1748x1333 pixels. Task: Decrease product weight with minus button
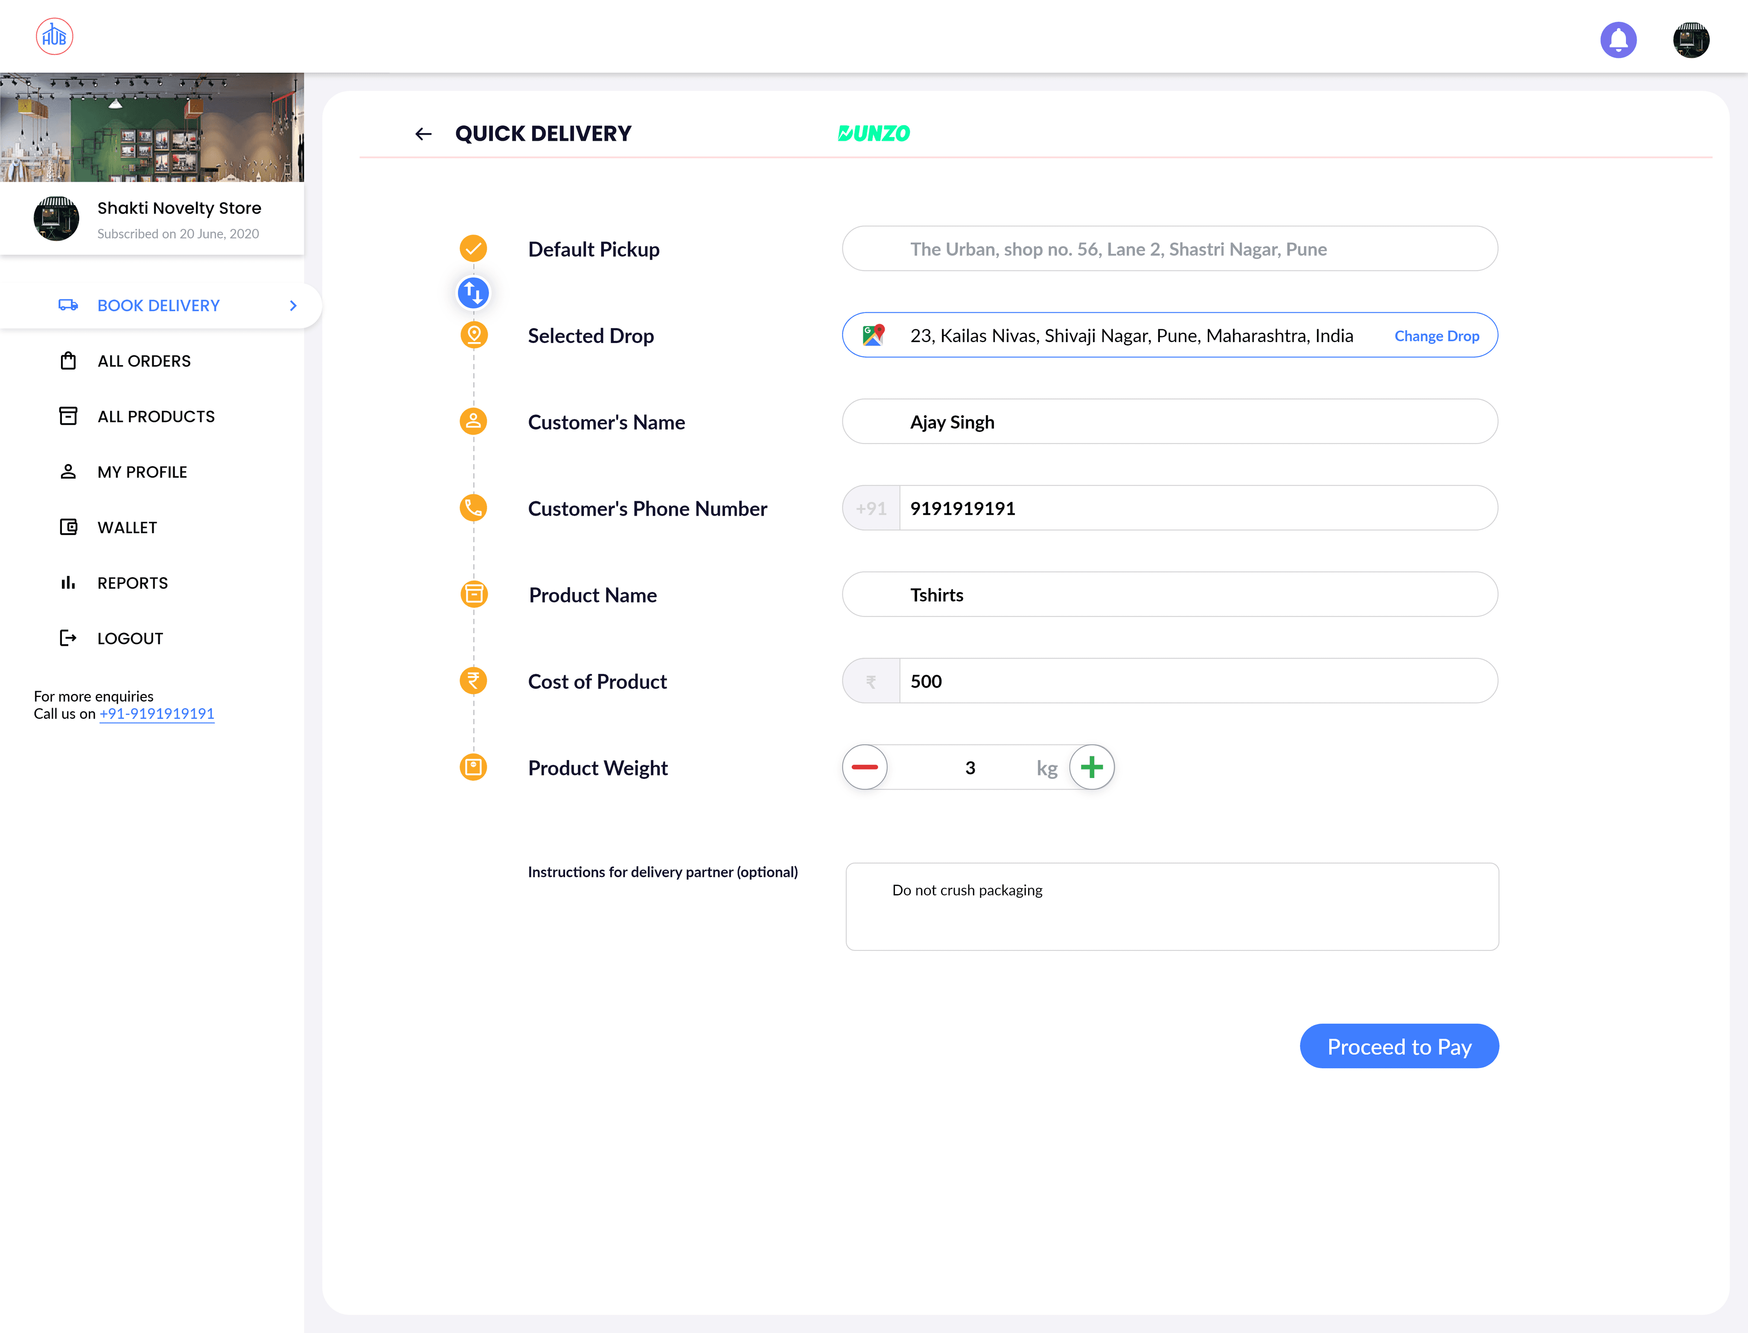tap(865, 767)
